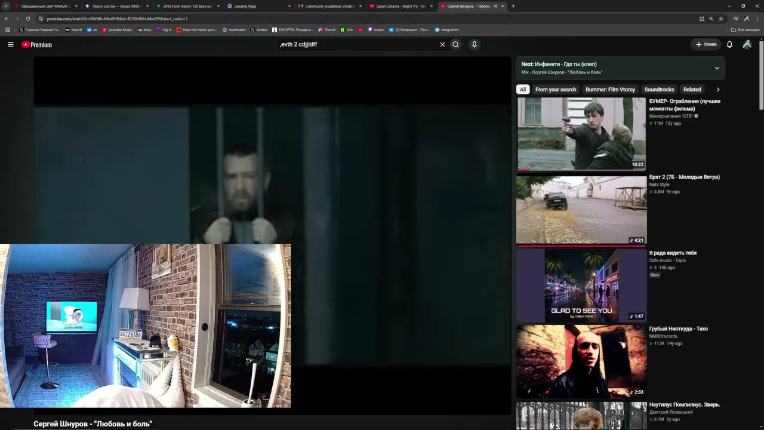The image size is (764, 430).
Task: Open video title Грубый Ниоткуда - Тихо
Action: coord(679,329)
